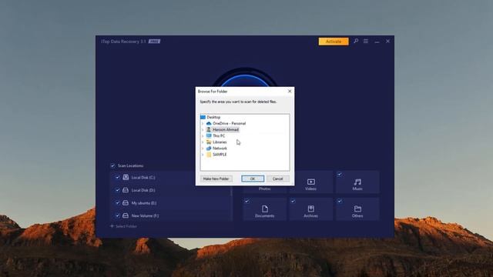
Task: Click the This PC monitor icon
Action: point(209,135)
